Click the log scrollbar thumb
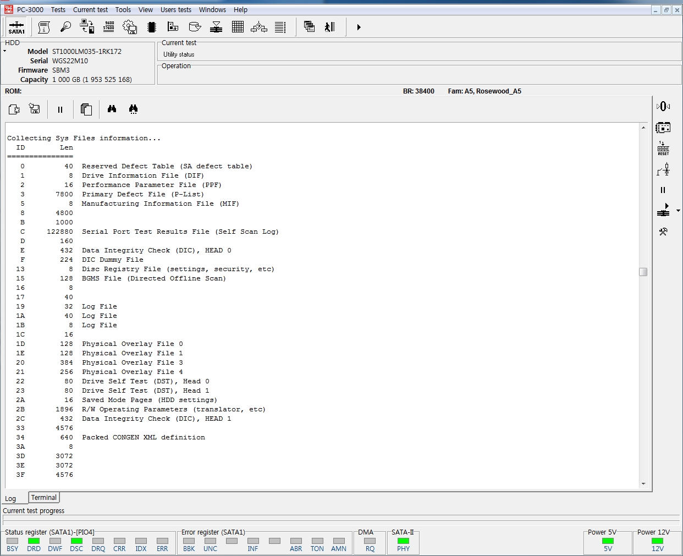Viewport: 683px width, 556px height. tap(643, 272)
